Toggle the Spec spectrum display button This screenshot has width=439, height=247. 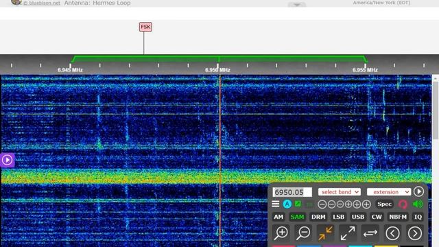384,204
